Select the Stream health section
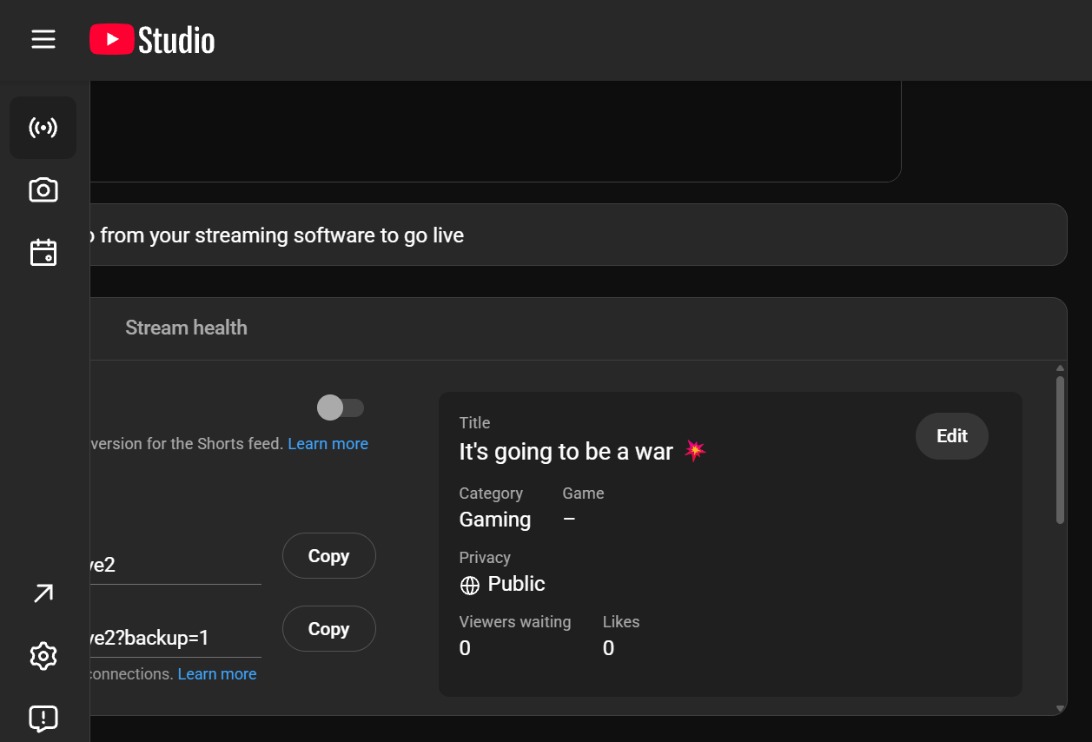 186,328
